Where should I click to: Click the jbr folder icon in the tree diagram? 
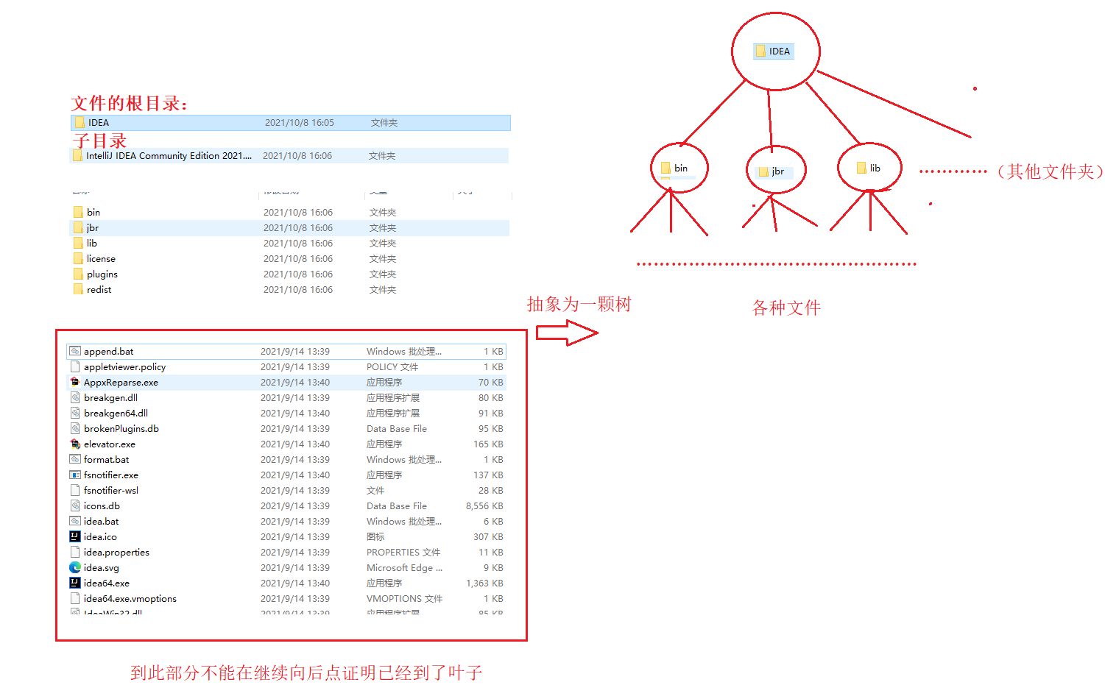763,171
